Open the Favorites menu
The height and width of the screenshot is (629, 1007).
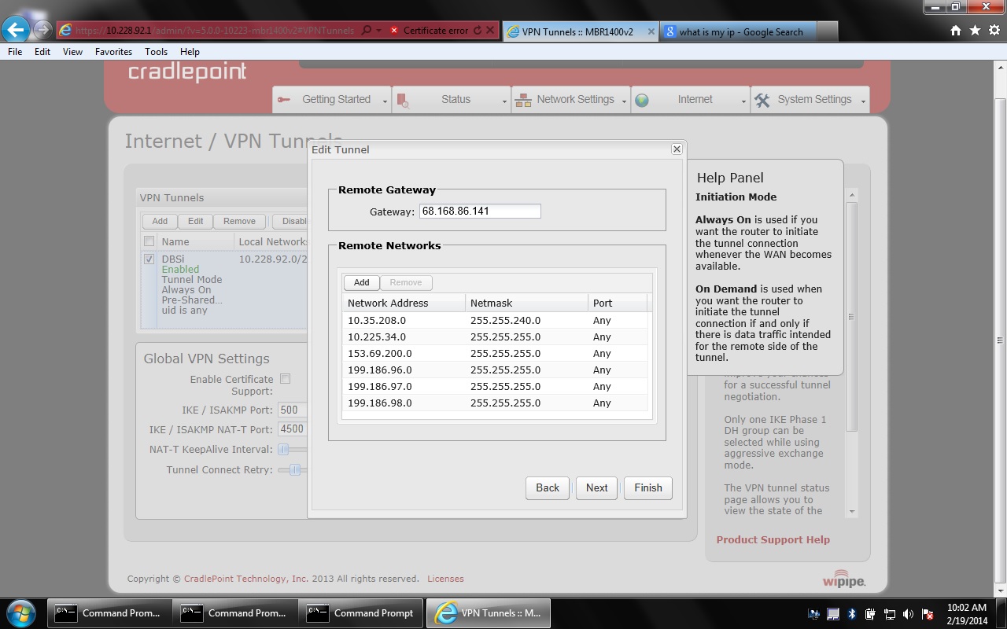coord(113,51)
